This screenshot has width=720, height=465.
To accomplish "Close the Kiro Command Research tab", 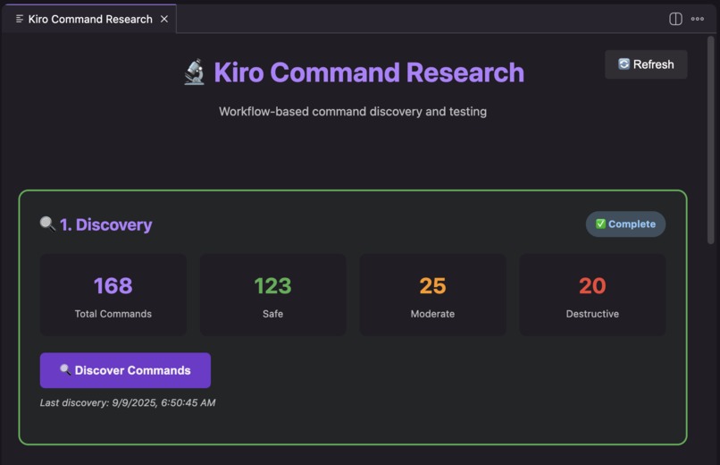I will [164, 20].
